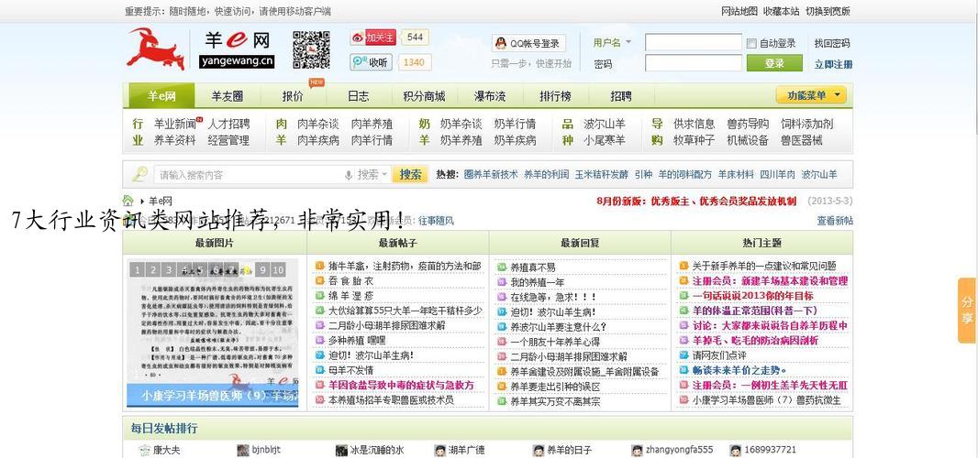Click the yangewang.cn site name banner
This screenshot has height=458, width=978.
coord(237,61)
